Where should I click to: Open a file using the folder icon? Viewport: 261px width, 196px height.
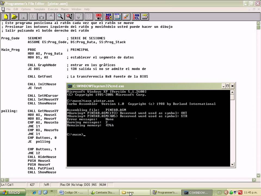14,17
